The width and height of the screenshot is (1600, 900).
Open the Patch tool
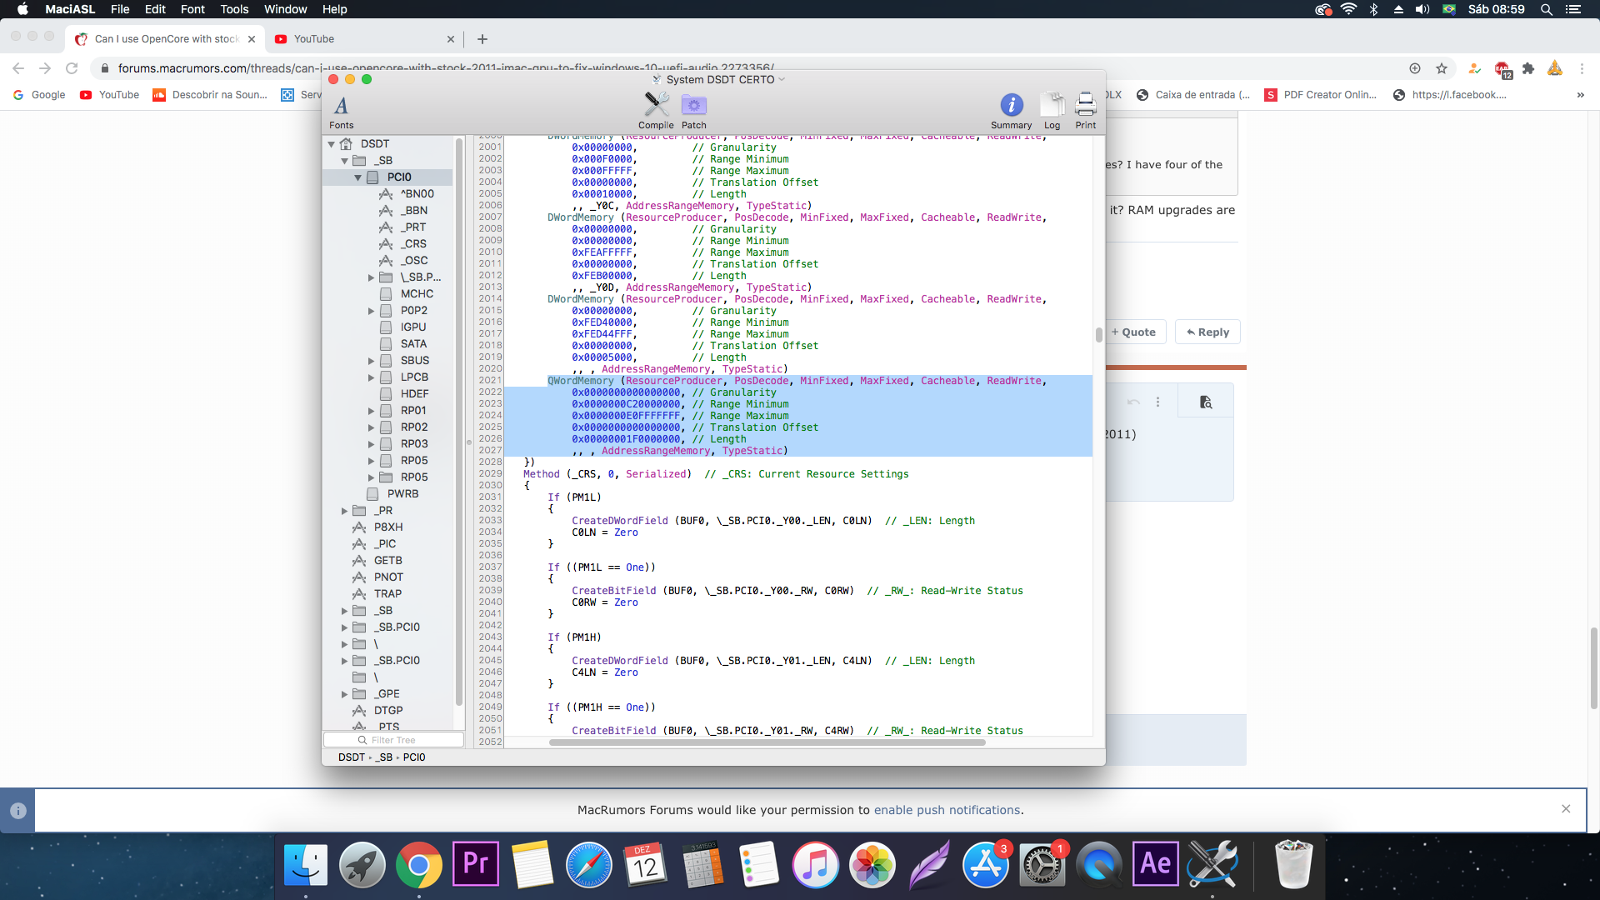[x=693, y=107]
